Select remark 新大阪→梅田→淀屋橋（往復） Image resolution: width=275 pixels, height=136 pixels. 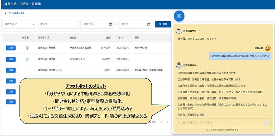(149, 70)
